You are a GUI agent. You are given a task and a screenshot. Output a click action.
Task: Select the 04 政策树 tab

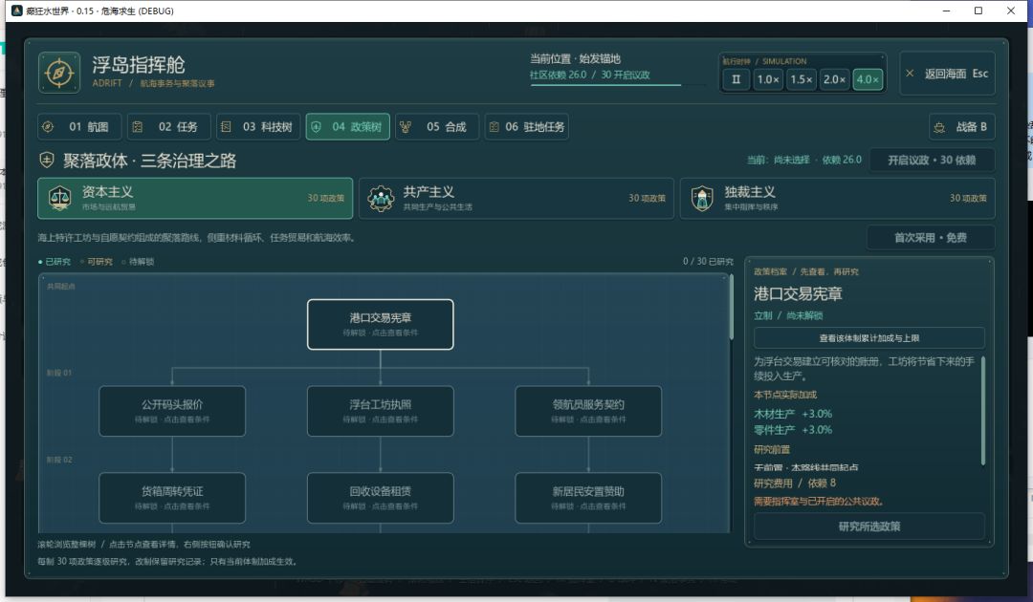click(348, 127)
